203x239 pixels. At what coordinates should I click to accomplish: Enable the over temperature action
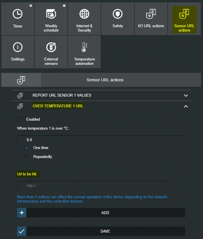tap(19, 119)
